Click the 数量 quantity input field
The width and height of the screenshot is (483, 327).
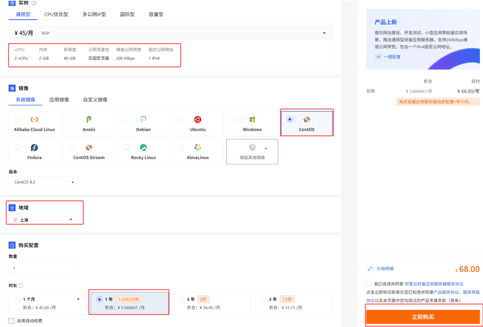click(x=43, y=268)
